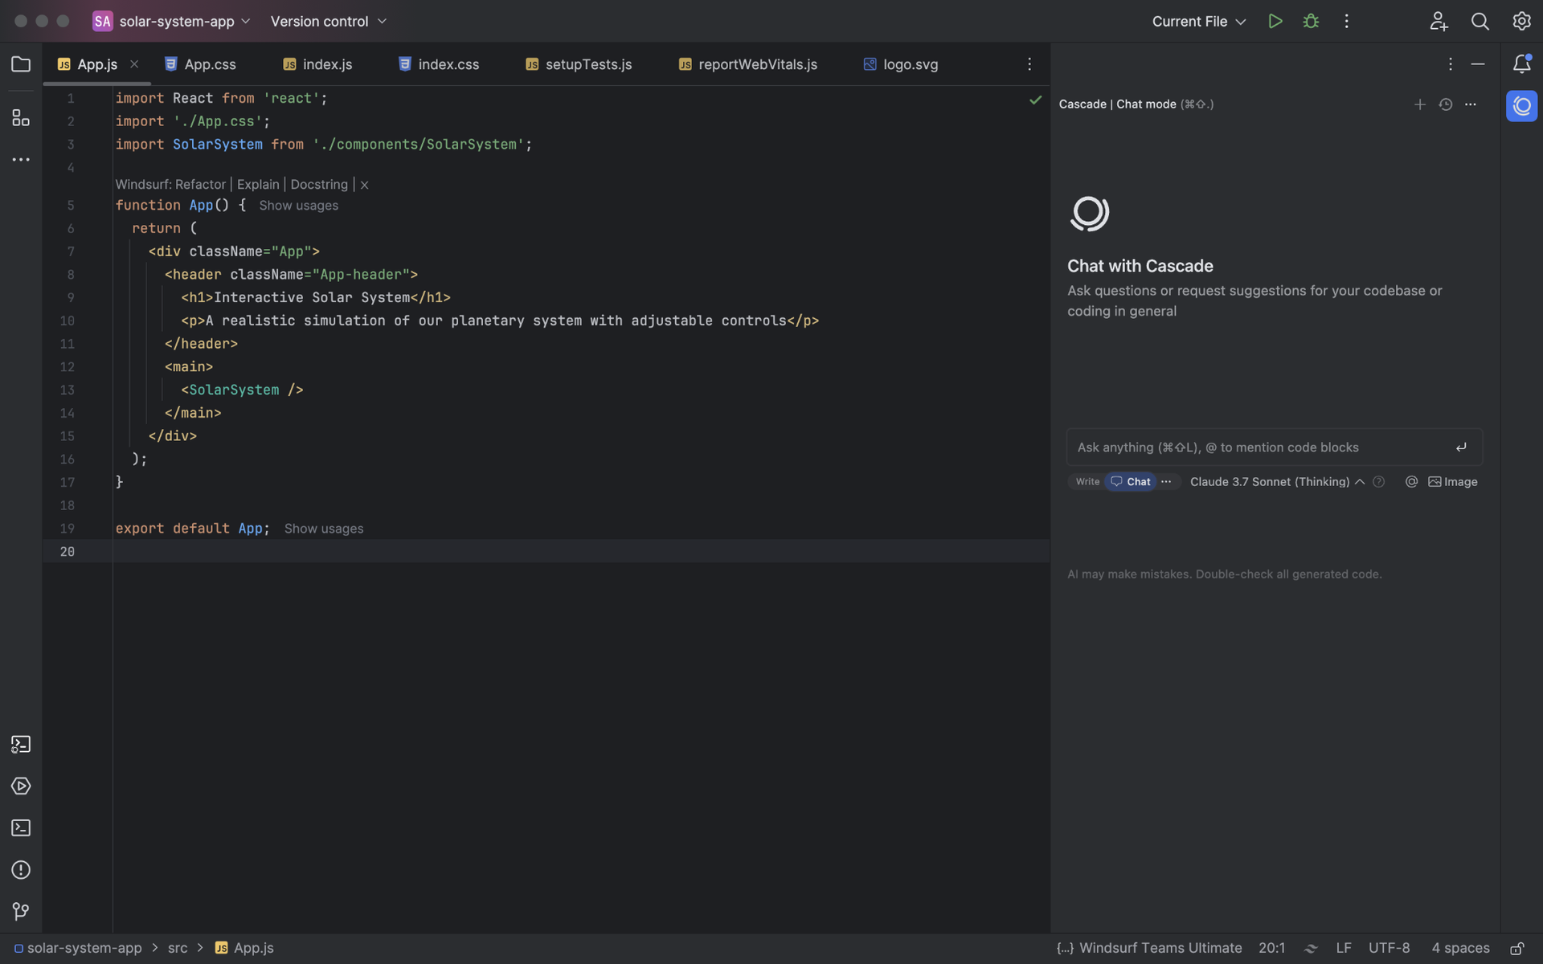Image resolution: width=1543 pixels, height=964 pixels.
Task: Open notifications via the bell icon
Action: point(1521,64)
